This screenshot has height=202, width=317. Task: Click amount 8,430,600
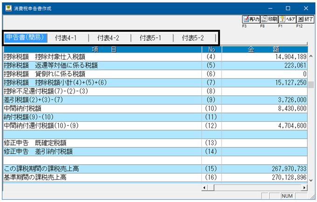coord(292,109)
